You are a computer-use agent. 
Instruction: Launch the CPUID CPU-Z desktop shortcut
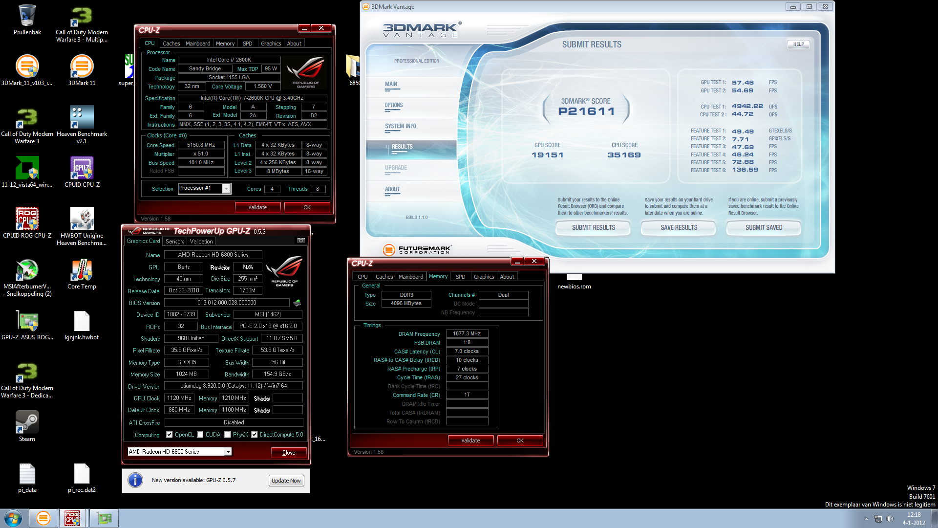(x=82, y=172)
